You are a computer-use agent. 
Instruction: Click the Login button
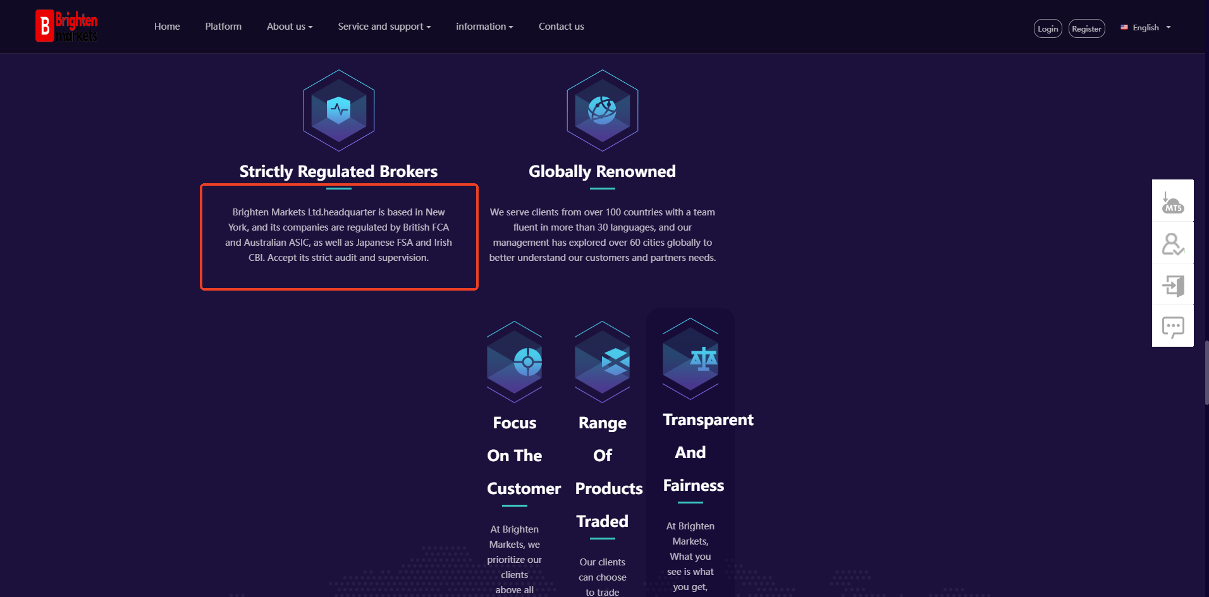pos(1048,28)
